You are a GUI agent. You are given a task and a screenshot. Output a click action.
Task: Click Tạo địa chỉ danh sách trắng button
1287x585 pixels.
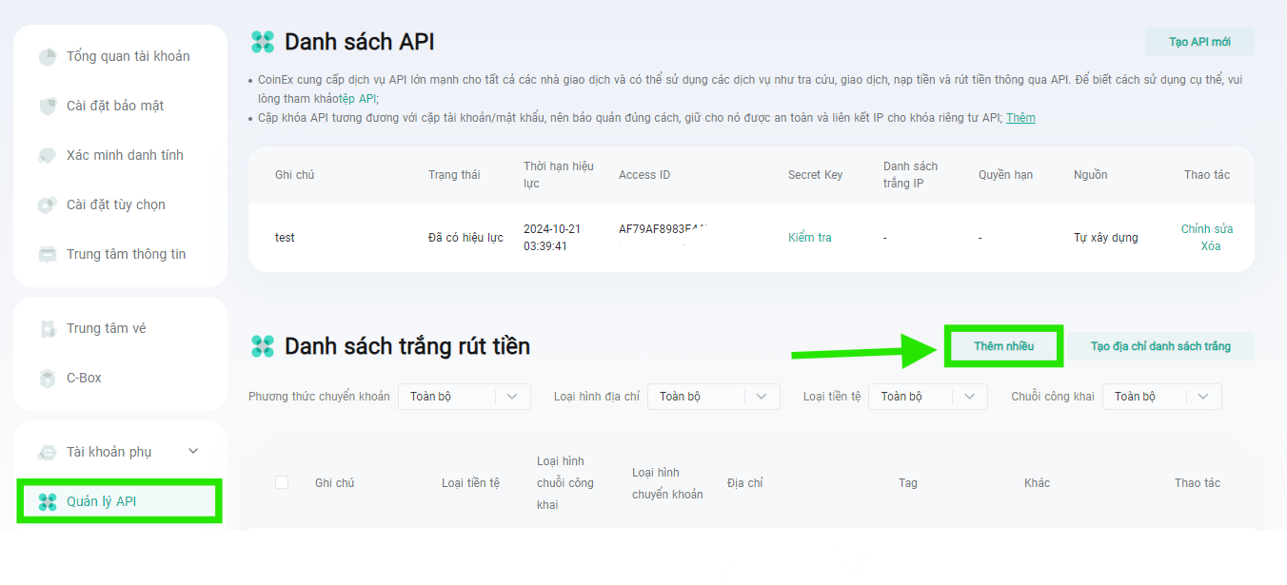pyautogui.click(x=1160, y=346)
